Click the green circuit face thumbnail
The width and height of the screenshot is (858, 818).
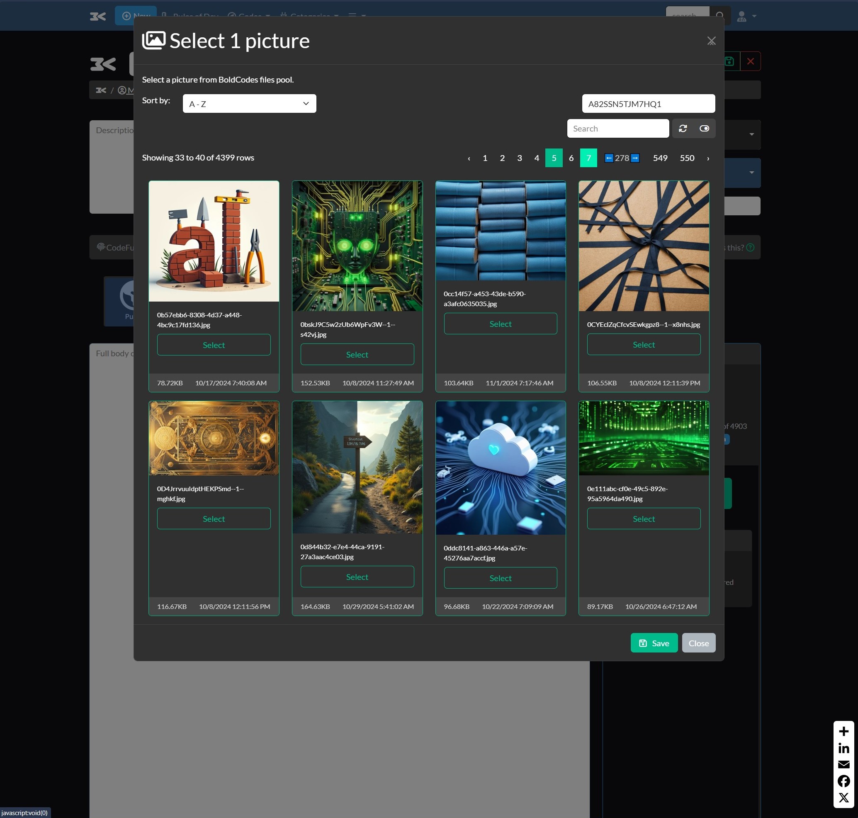(x=357, y=246)
